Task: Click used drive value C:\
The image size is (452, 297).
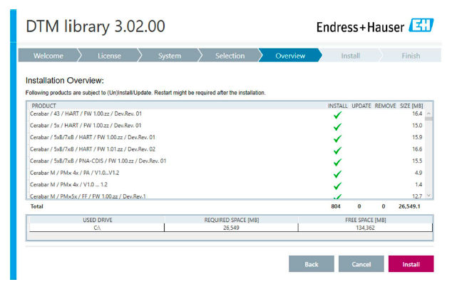Action: [97, 228]
